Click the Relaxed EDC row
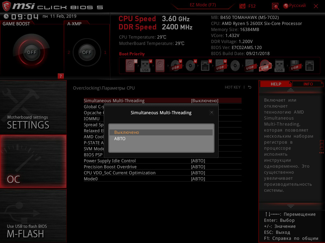The width and height of the screenshot is (325, 243). click(94, 131)
